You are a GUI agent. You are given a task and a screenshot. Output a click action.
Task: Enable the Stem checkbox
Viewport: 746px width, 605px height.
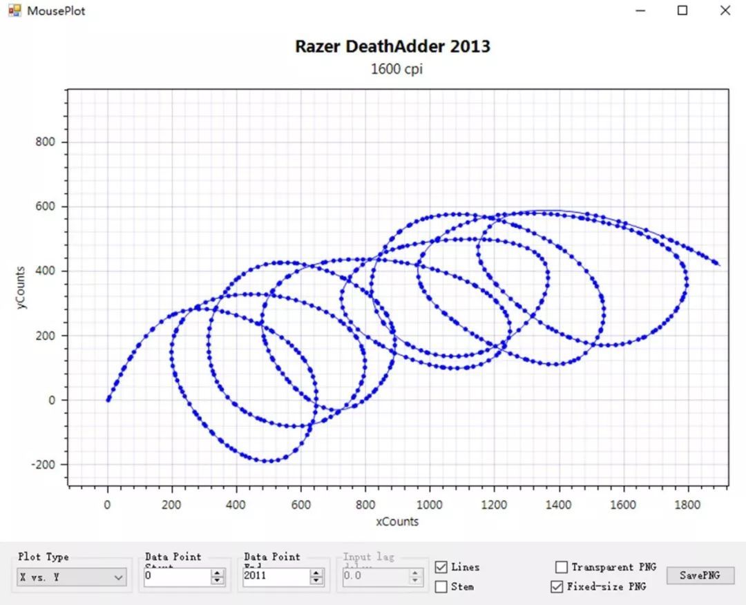pos(441,586)
